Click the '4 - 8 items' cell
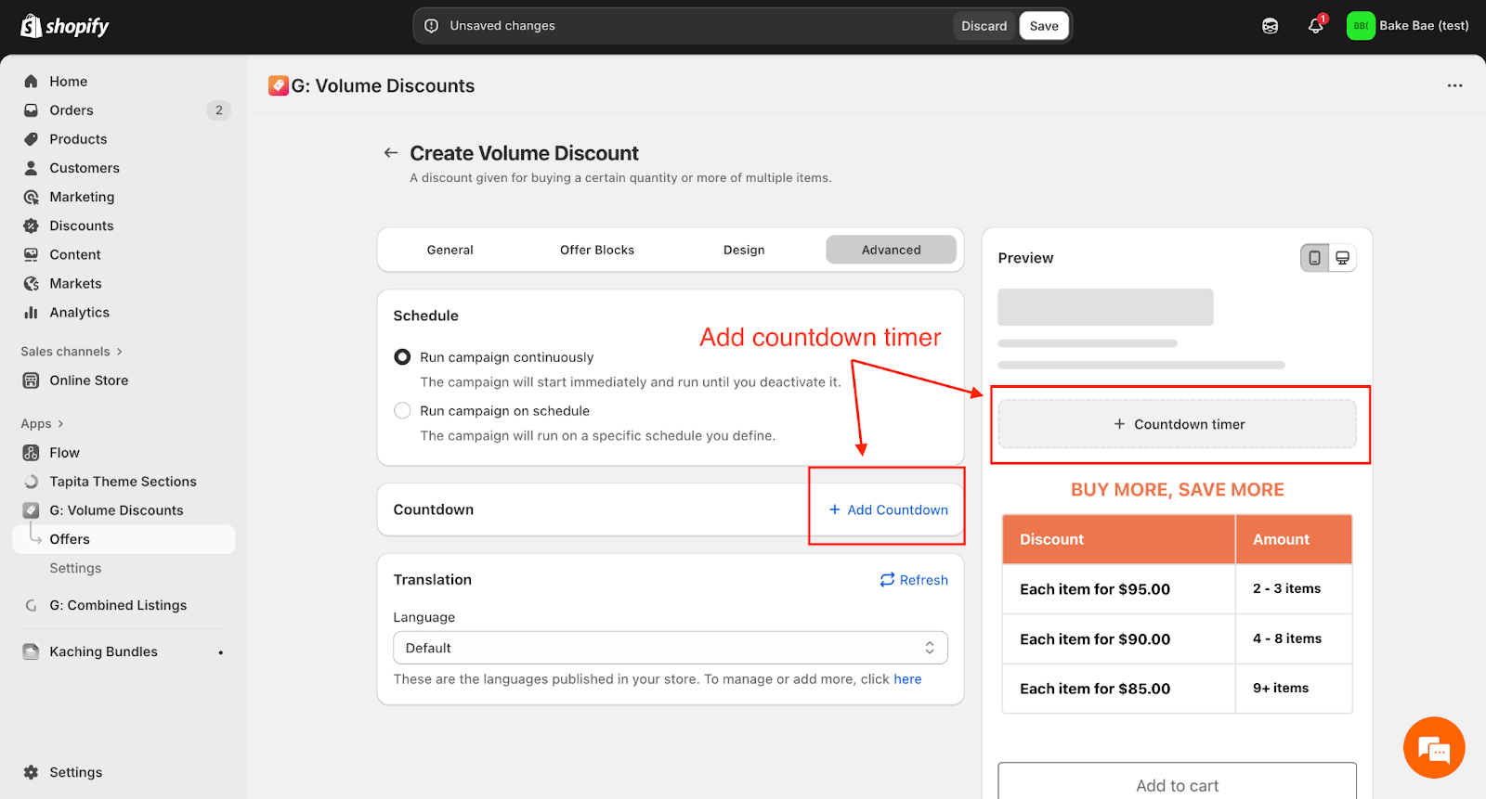Image resolution: width=1486 pixels, height=799 pixels. pyautogui.click(x=1294, y=638)
